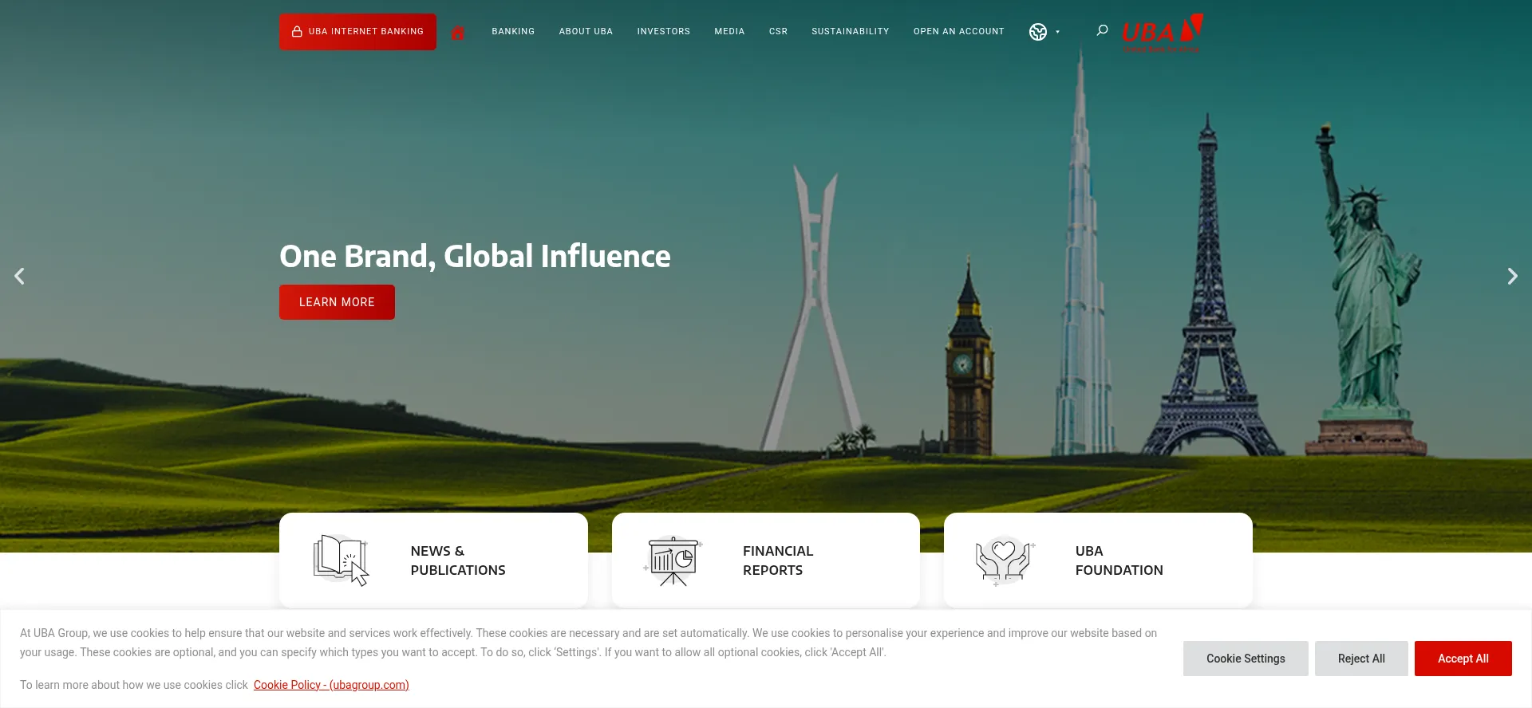Select Open an Account menu item

pos(958,32)
